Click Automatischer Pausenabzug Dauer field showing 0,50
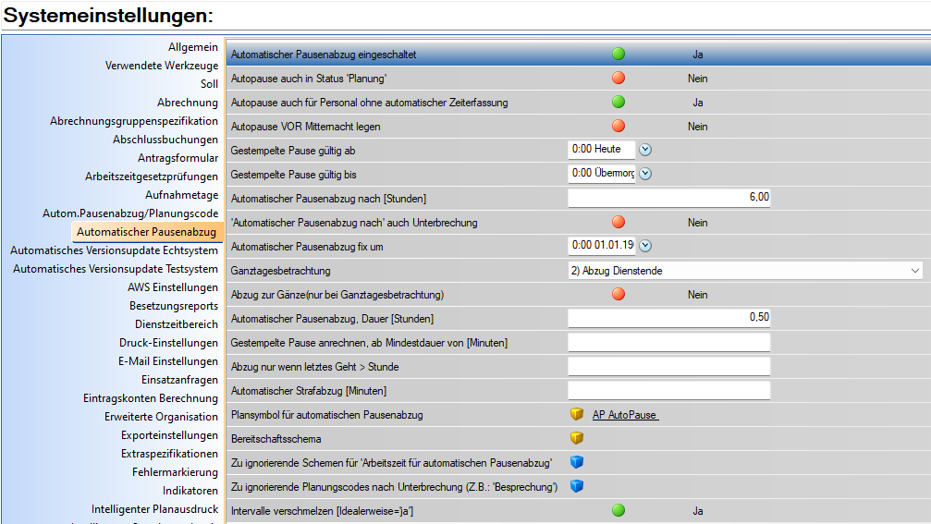Image resolution: width=931 pixels, height=524 pixels. click(x=668, y=318)
